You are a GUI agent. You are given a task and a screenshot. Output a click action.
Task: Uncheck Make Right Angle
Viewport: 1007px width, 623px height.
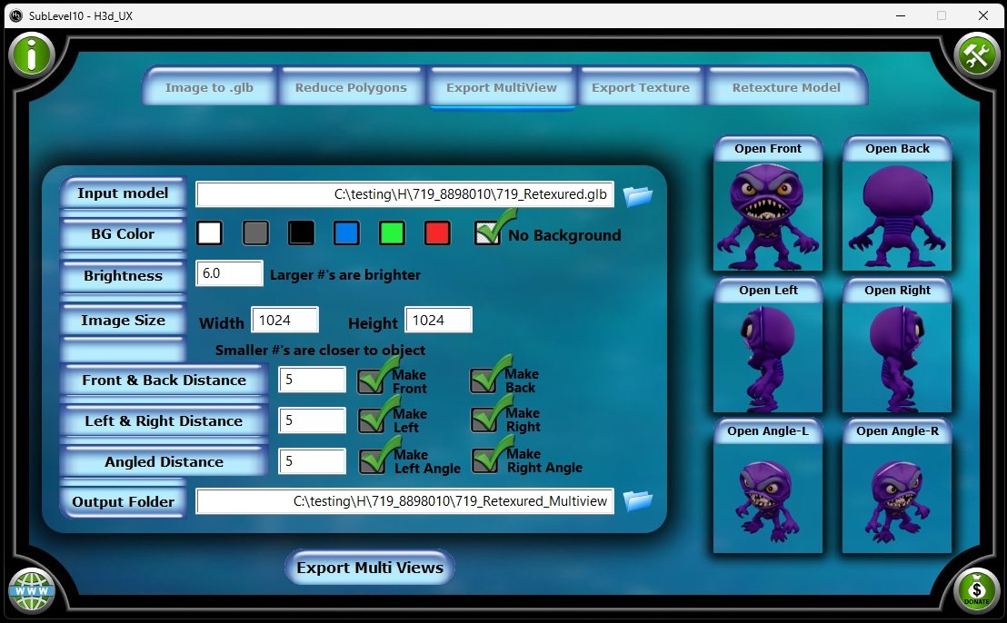coord(484,460)
